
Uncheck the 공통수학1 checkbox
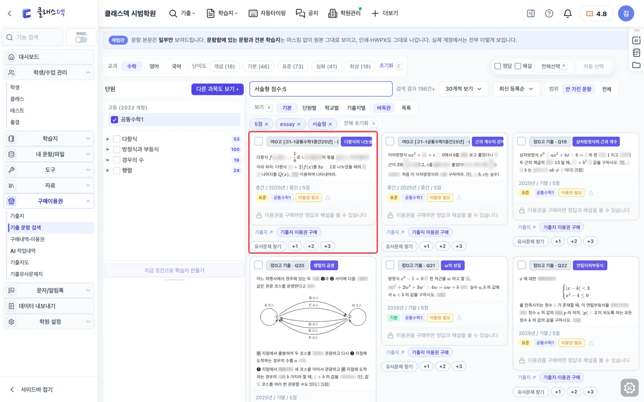pyautogui.click(x=115, y=119)
